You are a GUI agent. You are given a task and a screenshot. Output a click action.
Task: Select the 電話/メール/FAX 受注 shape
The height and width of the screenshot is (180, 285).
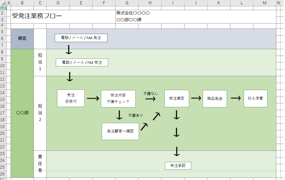(x=82, y=62)
